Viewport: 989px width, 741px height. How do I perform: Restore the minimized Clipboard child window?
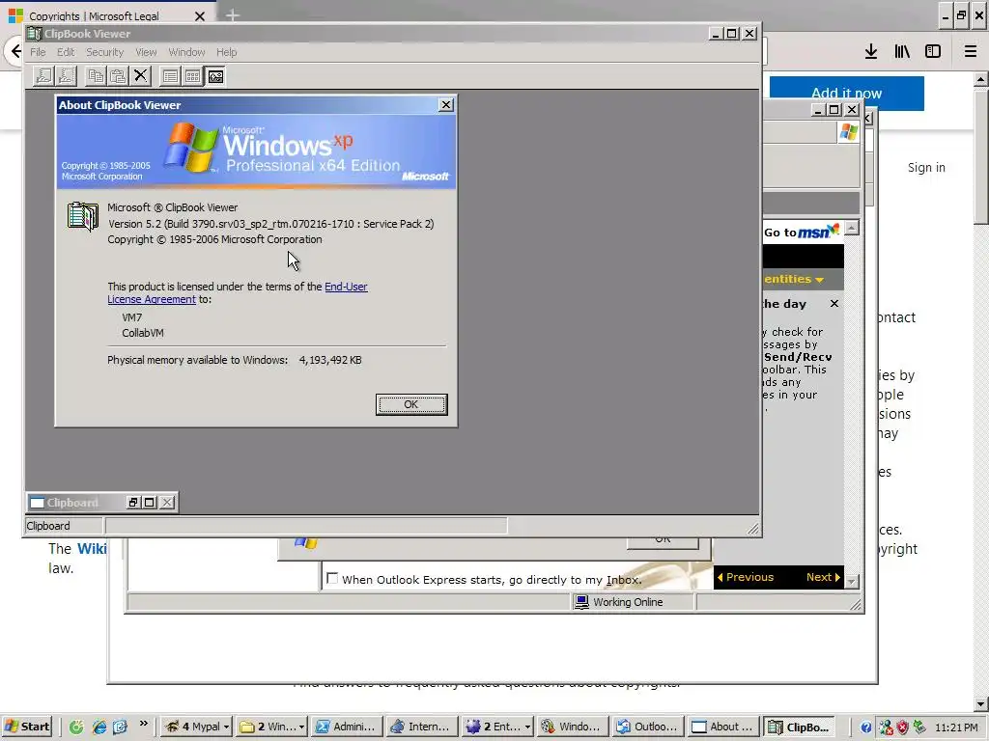pyautogui.click(x=133, y=502)
